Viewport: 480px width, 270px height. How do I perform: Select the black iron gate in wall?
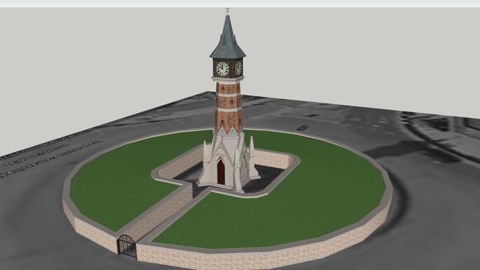127,246
